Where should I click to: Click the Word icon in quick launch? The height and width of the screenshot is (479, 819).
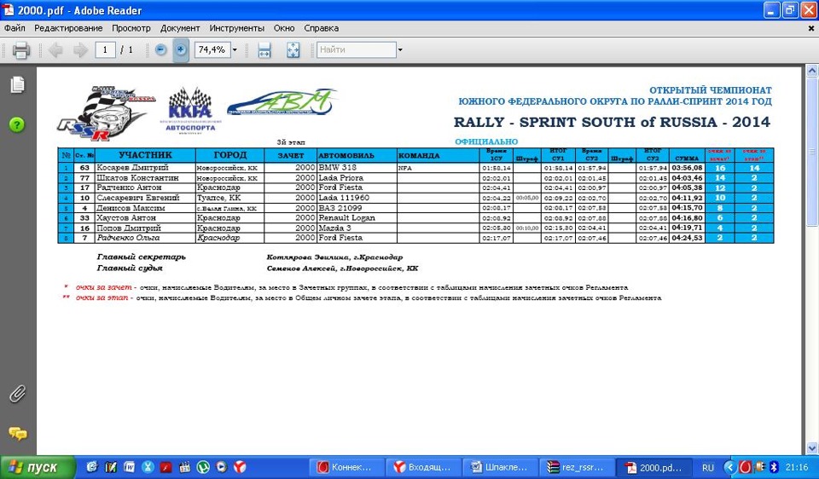tap(129, 467)
